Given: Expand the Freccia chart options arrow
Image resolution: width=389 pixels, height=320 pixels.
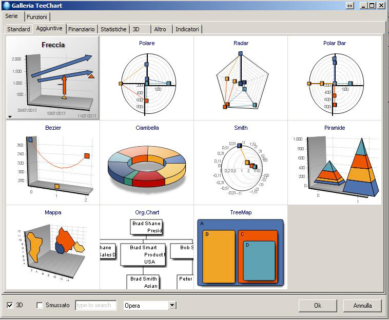Looking at the screenshot, I should [10, 117].
